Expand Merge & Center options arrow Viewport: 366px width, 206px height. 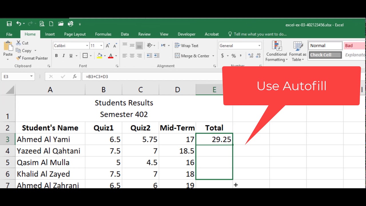[x=213, y=56]
